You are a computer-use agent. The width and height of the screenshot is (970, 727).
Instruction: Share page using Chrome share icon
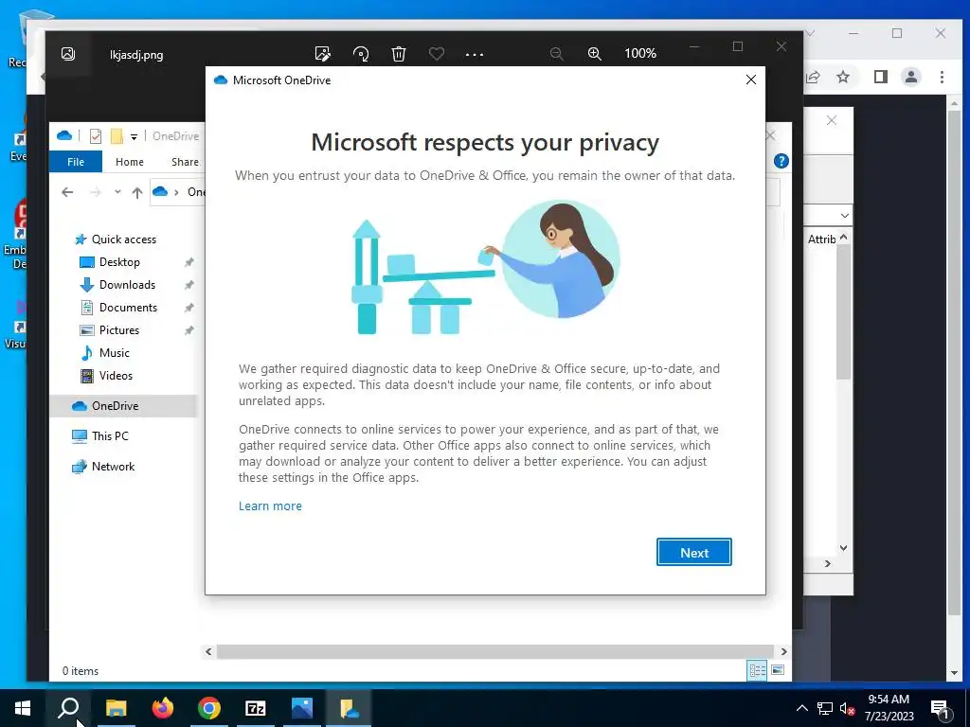tap(813, 78)
